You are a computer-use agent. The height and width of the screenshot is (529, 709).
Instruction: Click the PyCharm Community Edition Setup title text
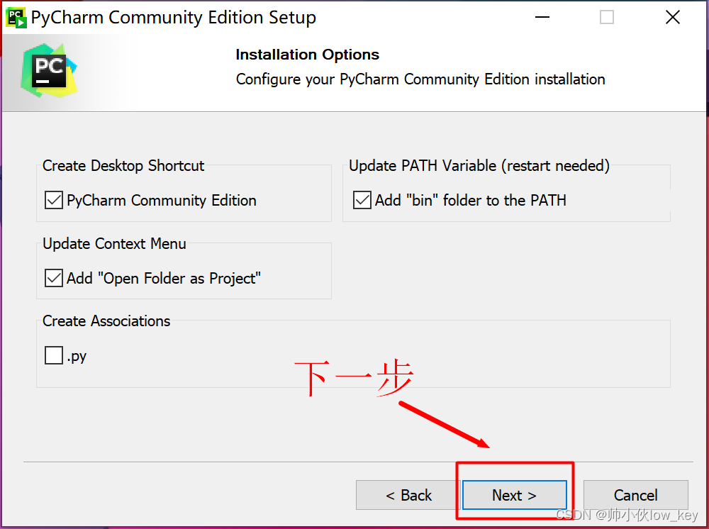(x=174, y=18)
